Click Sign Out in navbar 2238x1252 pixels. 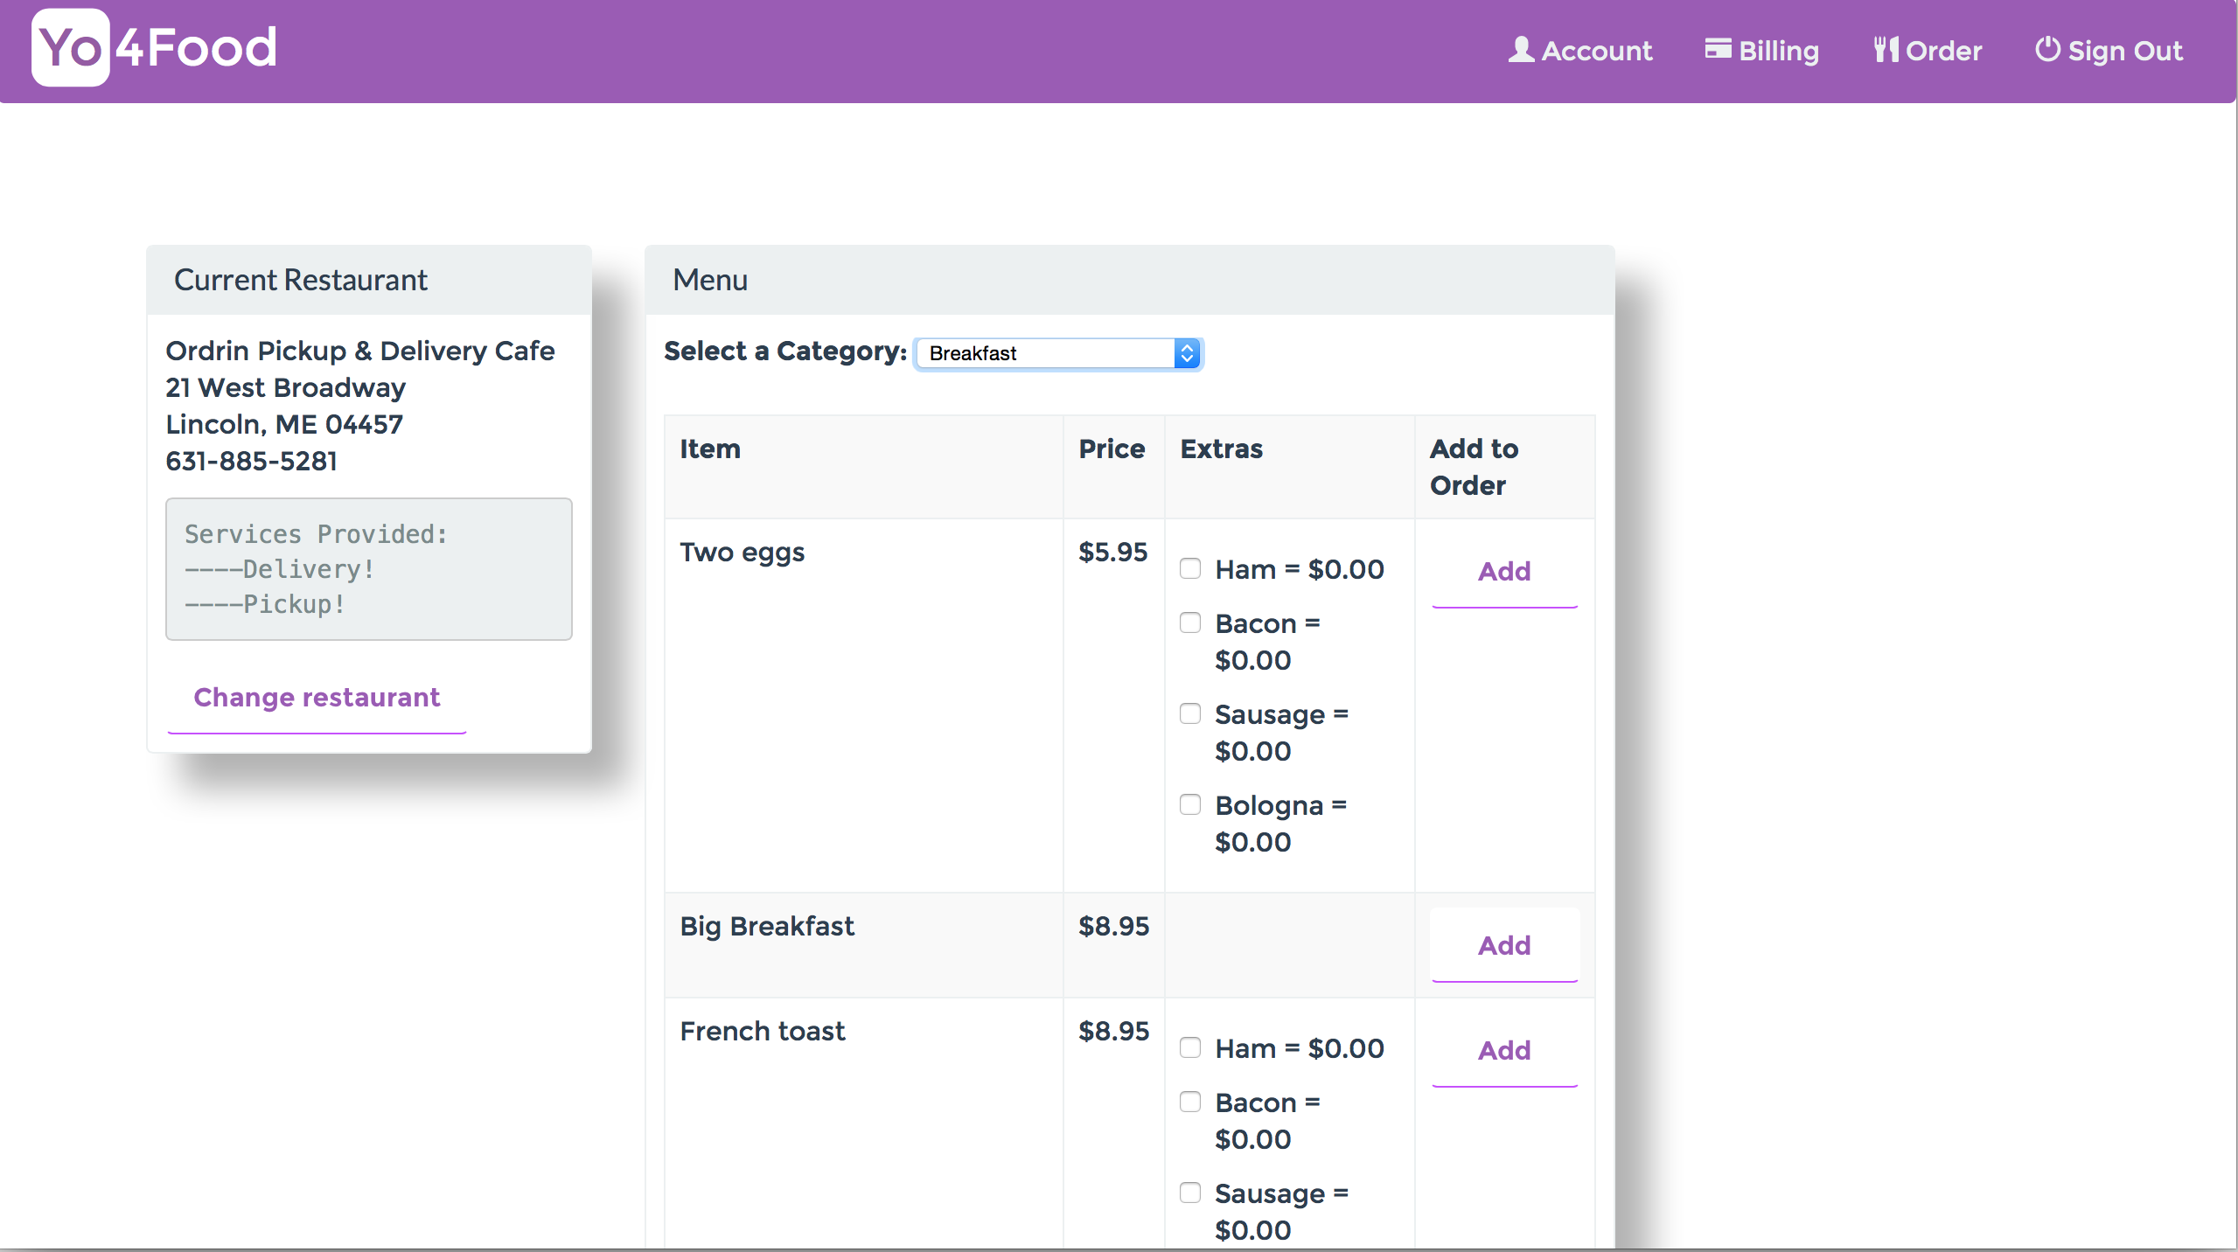pyautogui.click(x=2124, y=51)
